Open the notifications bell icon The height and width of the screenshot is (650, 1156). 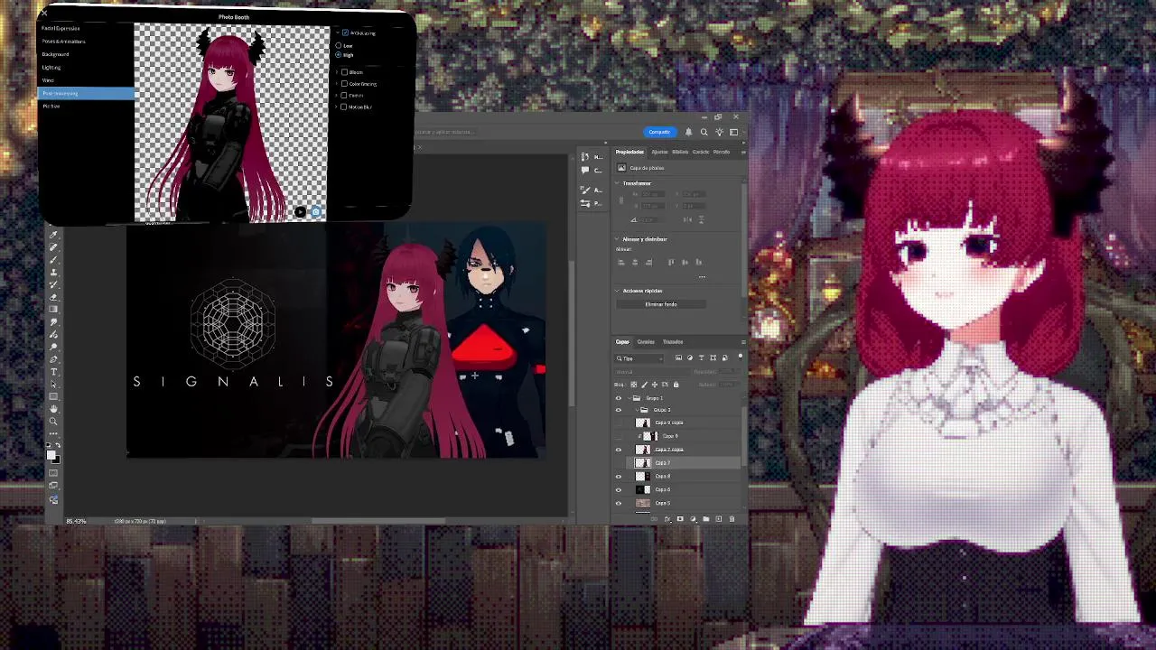[689, 132]
